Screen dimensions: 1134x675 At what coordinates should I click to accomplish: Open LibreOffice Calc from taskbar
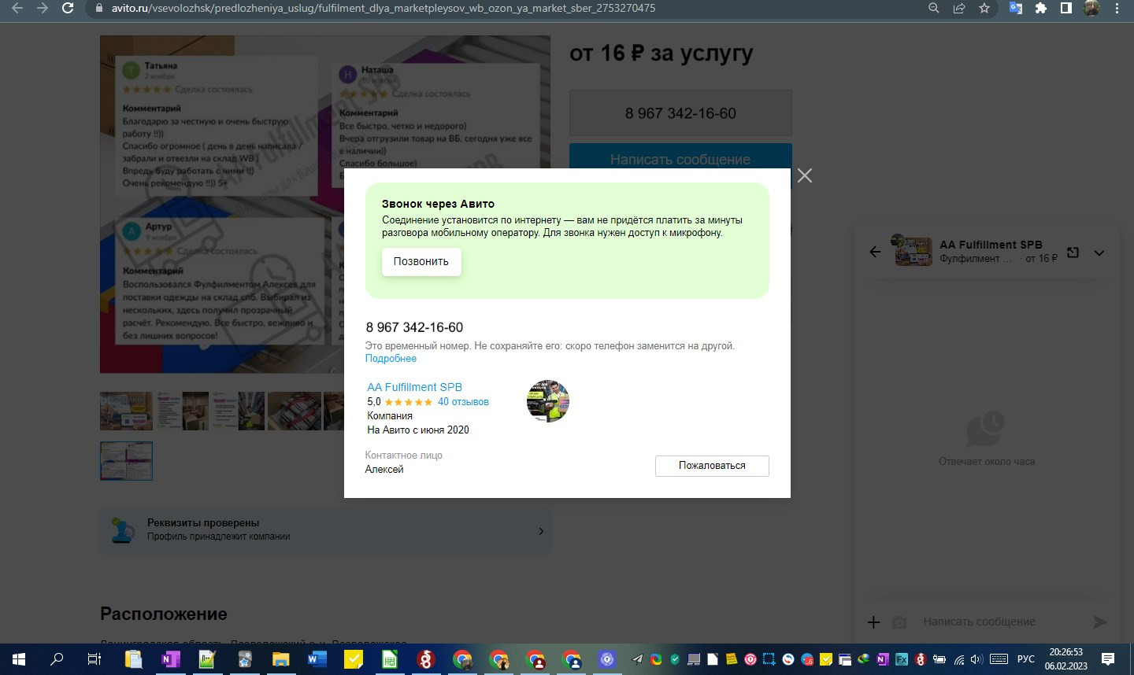[x=389, y=659]
